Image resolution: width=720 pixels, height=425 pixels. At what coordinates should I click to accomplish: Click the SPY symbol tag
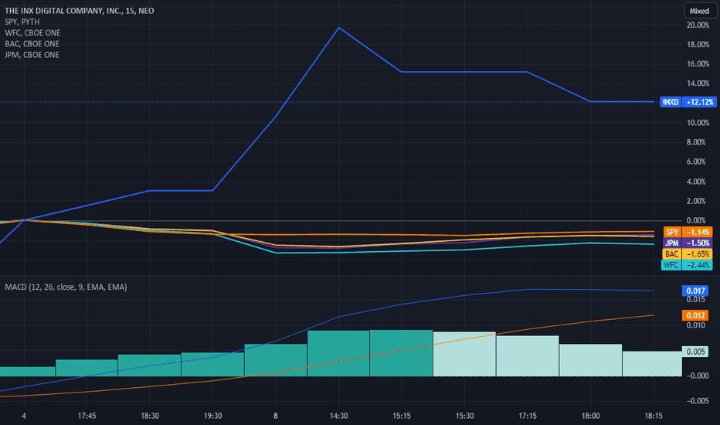coord(672,232)
